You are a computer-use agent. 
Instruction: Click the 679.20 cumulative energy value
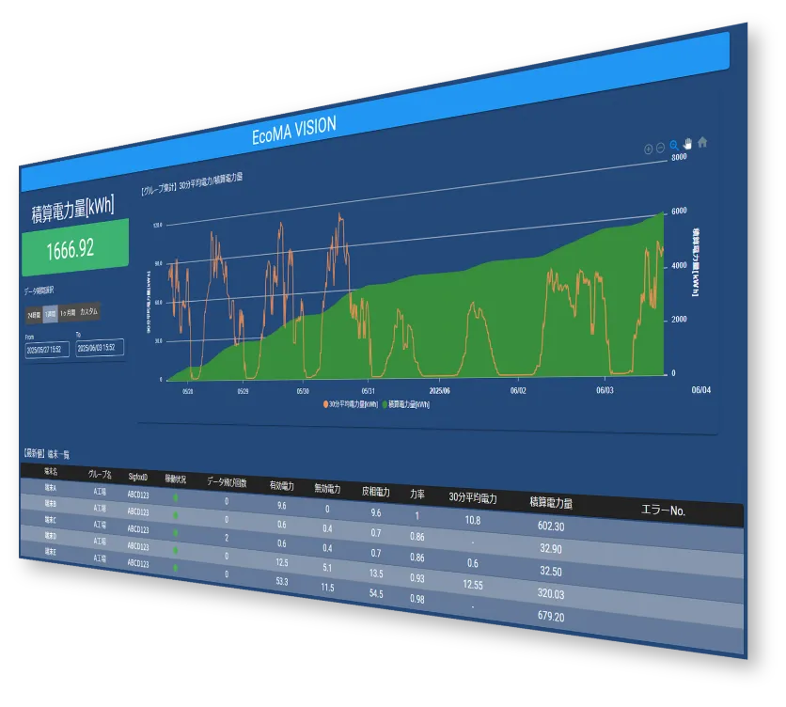[551, 616]
